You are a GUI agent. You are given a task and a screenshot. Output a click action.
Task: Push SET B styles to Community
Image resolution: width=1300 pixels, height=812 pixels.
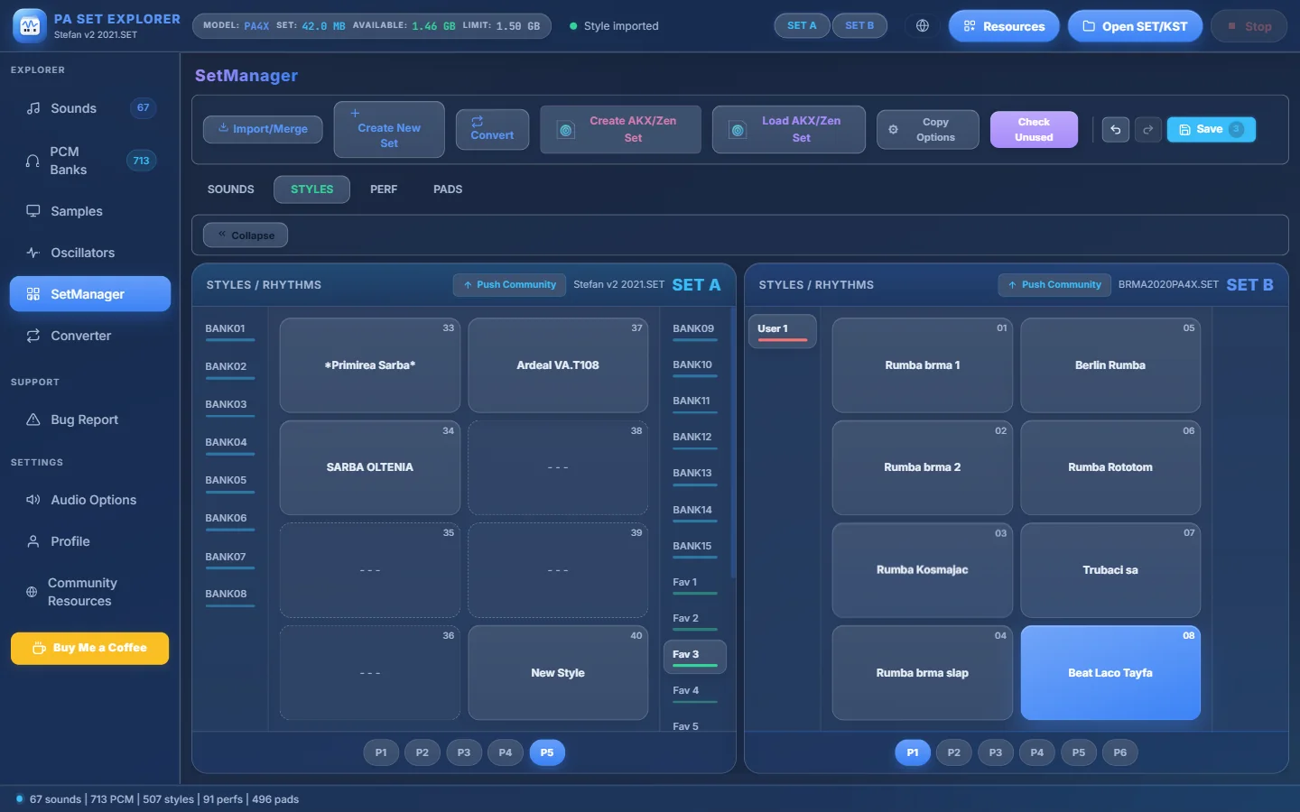coord(1054,285)
